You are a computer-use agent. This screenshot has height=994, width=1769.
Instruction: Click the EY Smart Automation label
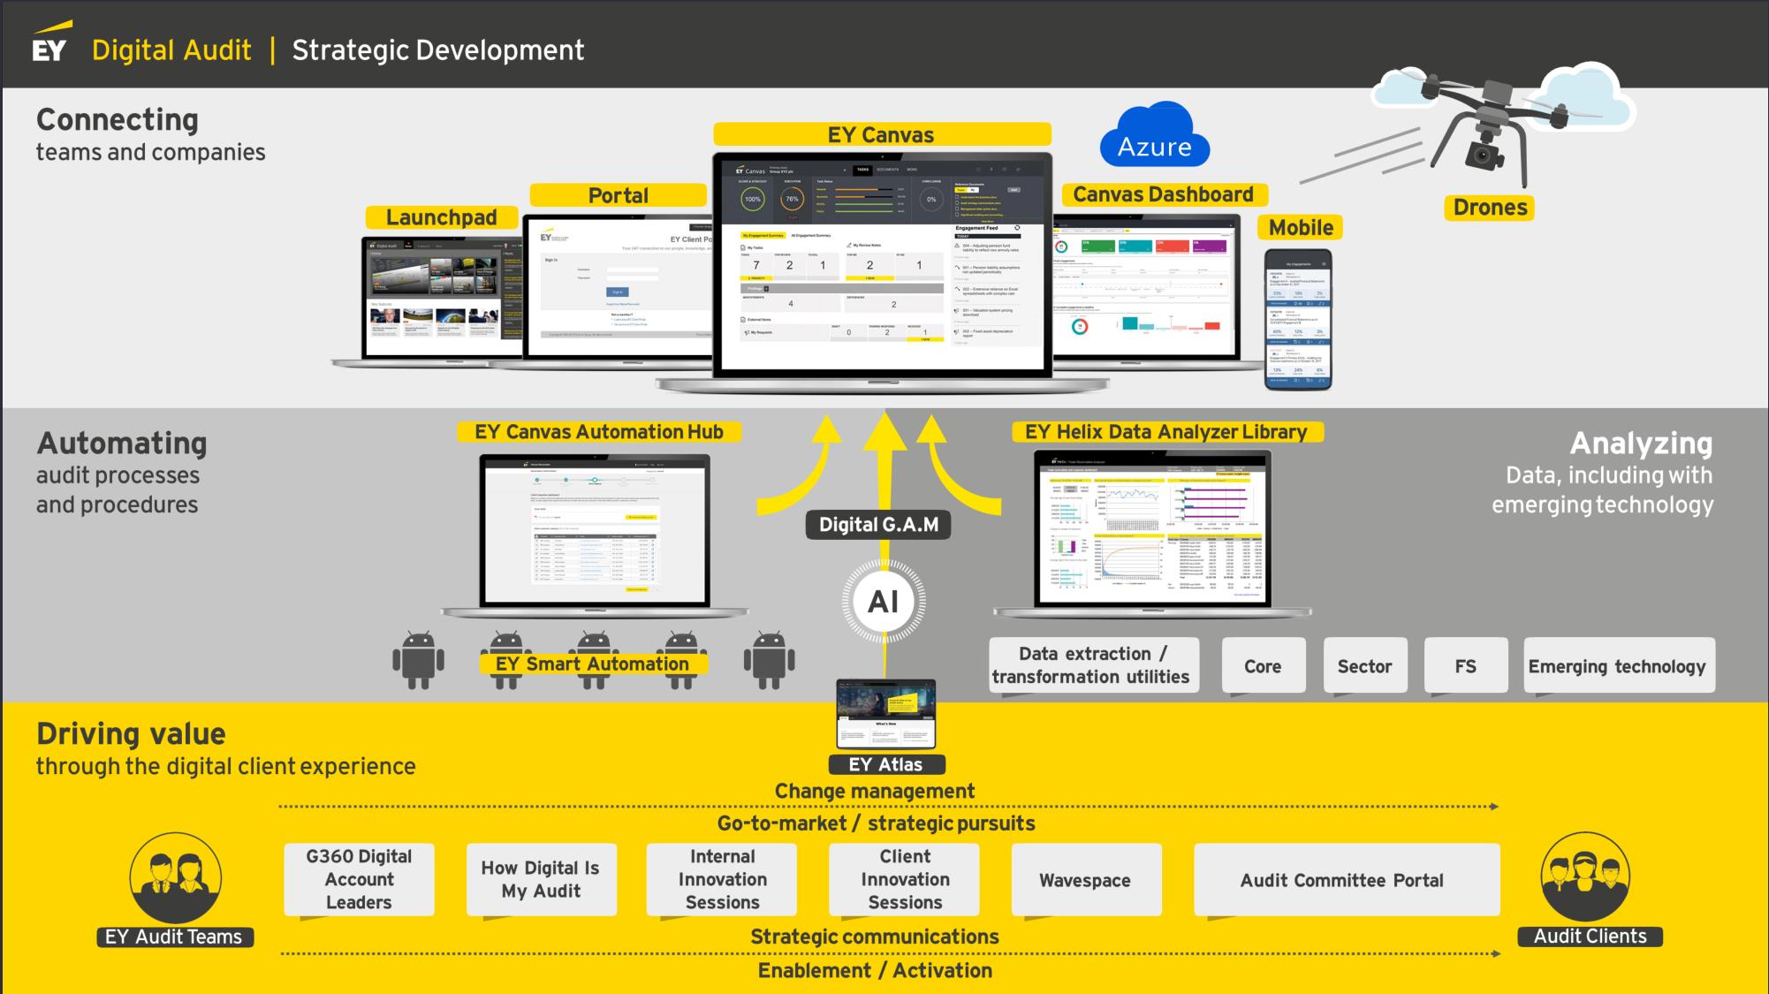point(592,664)
